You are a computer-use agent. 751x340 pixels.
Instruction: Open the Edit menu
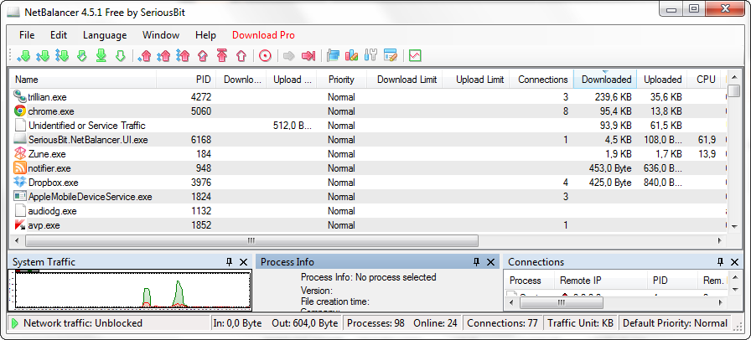point(59,35)
